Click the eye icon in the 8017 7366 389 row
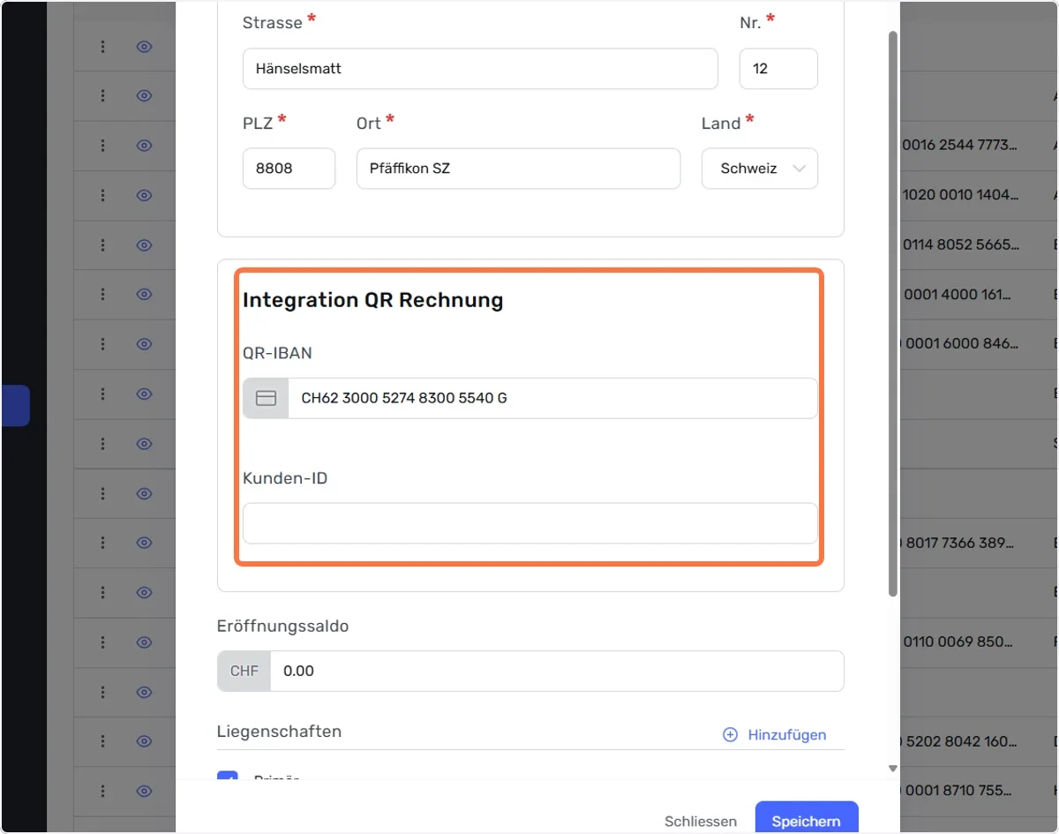This screenshot has height=834, width=1059. (x=145, y=543)
